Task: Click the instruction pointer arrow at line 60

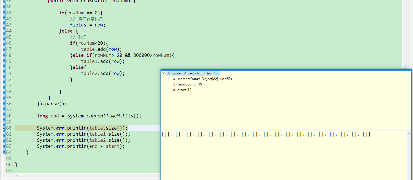Action: 4,128
